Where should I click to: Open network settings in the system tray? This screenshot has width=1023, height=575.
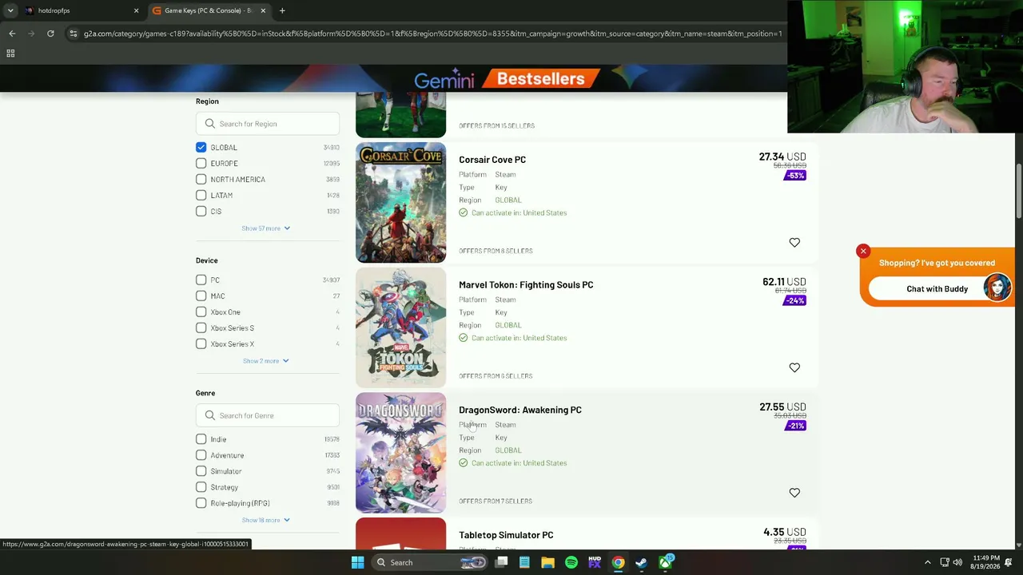click(x=944, y=562)
